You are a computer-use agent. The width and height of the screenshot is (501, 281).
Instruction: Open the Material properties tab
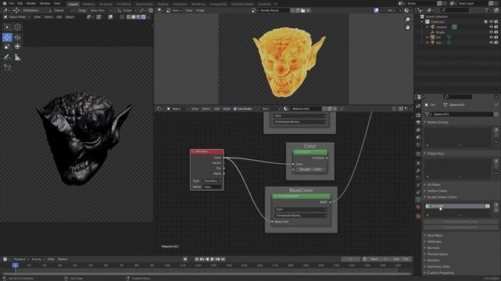(x=418, y=207)
